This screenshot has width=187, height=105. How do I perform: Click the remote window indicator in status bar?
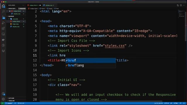[2, 103]
